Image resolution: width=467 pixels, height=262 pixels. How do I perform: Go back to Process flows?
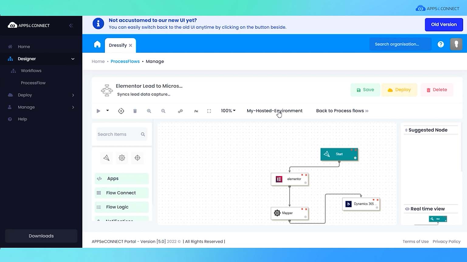tap(342, 111)
